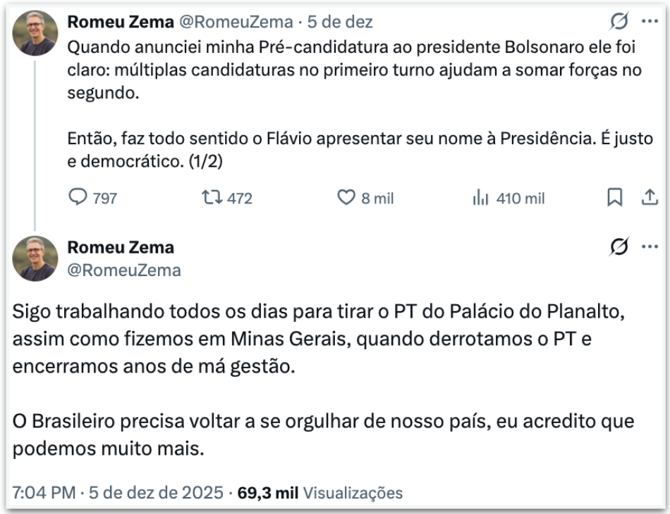The height and width of the screenshot is (514, 670).
Task: Click Grok icon on the top tweet
Action: (x=619, y=23)
